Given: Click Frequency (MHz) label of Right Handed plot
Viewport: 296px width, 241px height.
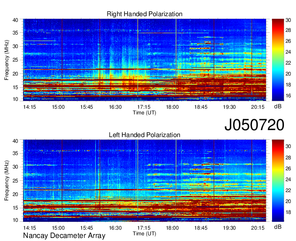Looking at the screenshot, I should click(x=7, y=60).
